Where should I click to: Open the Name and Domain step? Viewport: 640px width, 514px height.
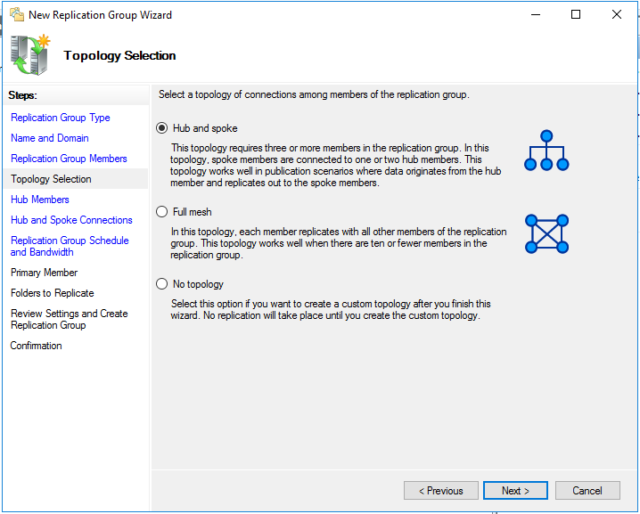coord(50,138)
